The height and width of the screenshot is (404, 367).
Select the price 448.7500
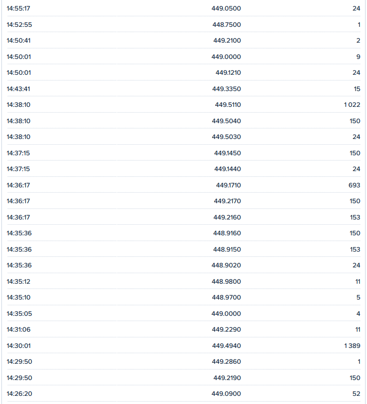point(227,24)
